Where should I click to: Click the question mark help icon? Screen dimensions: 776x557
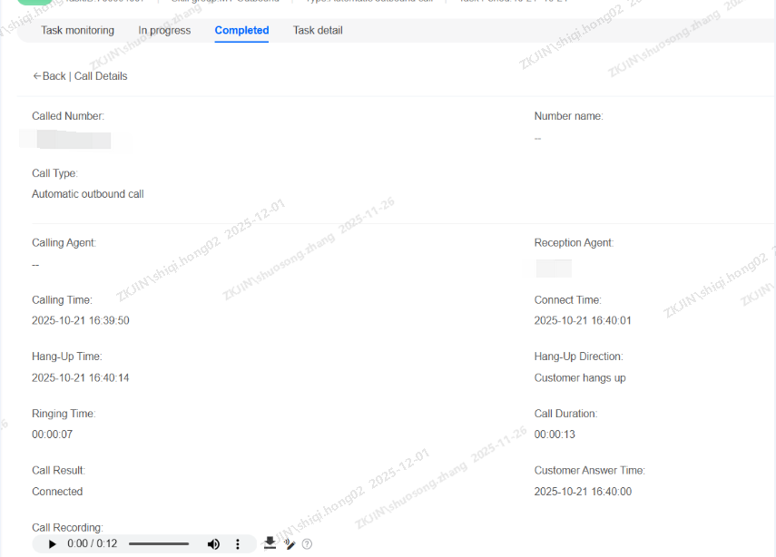click(307, 544)
